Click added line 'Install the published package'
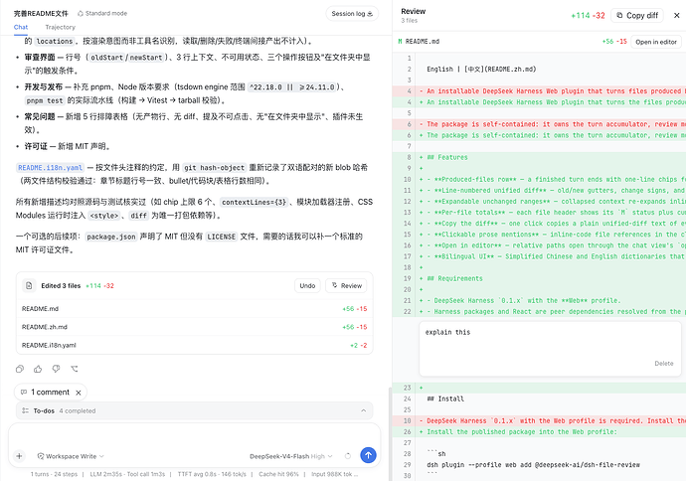This screenshot has height=481, width=686. [539, 431]
